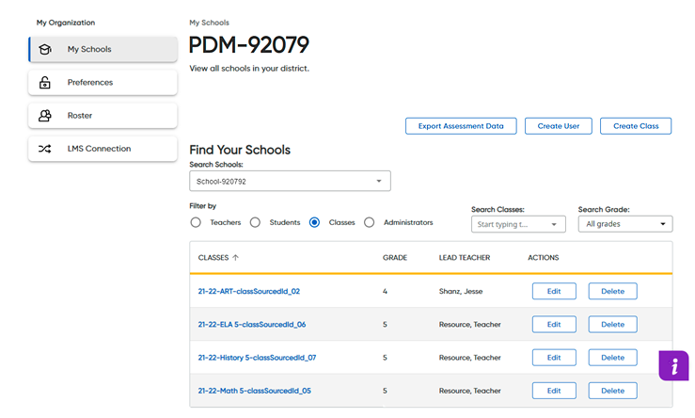This screenshot has height=418, width=695.
Task: Open class 21-22-ART-classSourcedId_02 link
Action: pyautogui.click(x=249, y=291)
